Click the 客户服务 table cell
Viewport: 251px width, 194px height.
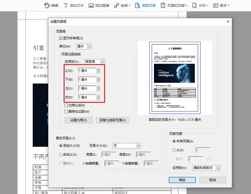(41, 193)
